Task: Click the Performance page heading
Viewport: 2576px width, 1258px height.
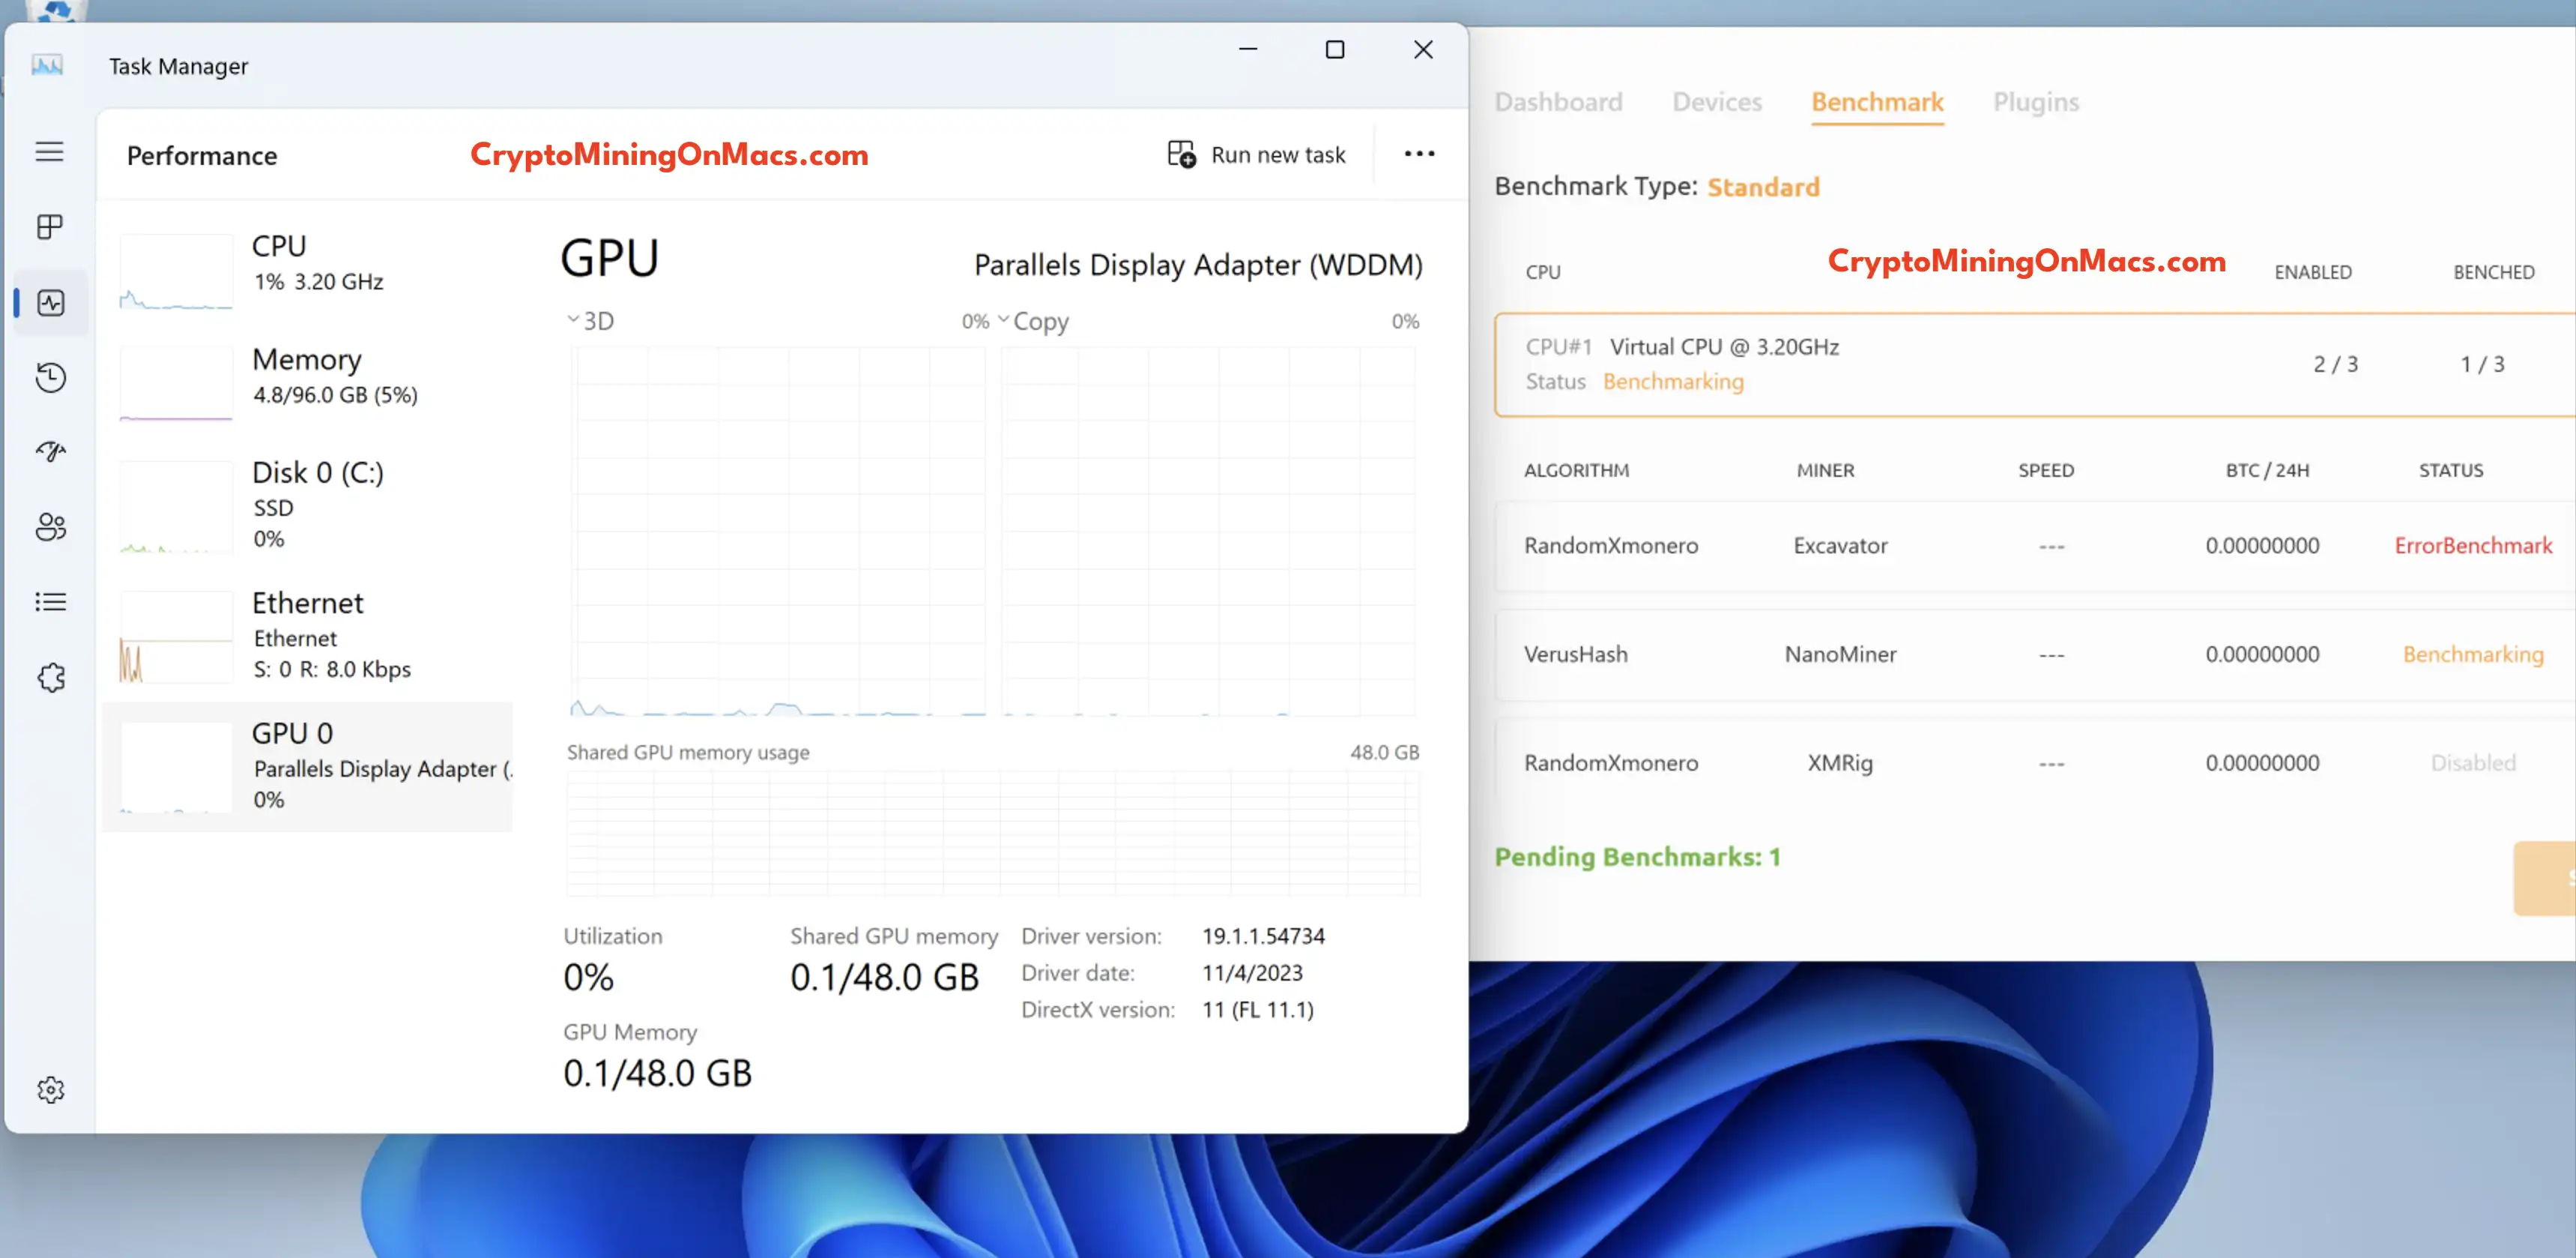Action: 202,156
